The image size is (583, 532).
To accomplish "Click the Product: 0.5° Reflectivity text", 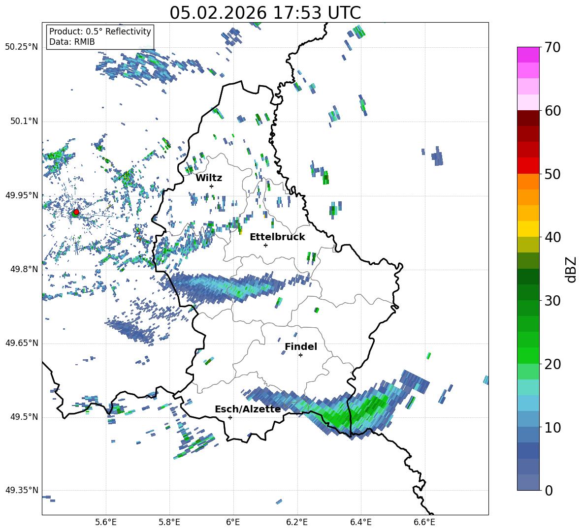I will tap(100, 31).
